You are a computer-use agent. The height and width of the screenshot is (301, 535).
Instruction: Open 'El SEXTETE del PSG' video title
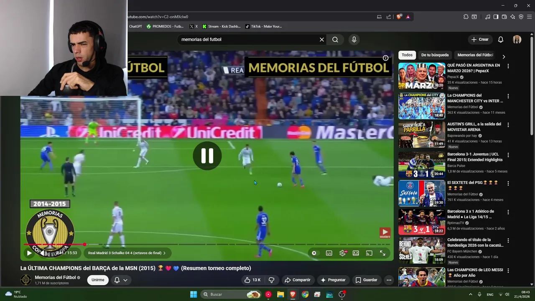tap(473, 185)
